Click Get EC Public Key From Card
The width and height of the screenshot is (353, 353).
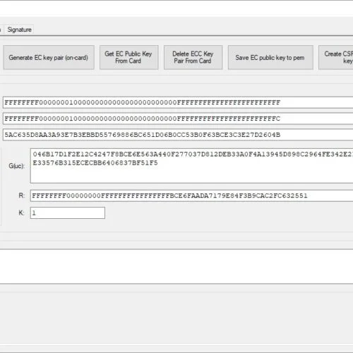129,57
